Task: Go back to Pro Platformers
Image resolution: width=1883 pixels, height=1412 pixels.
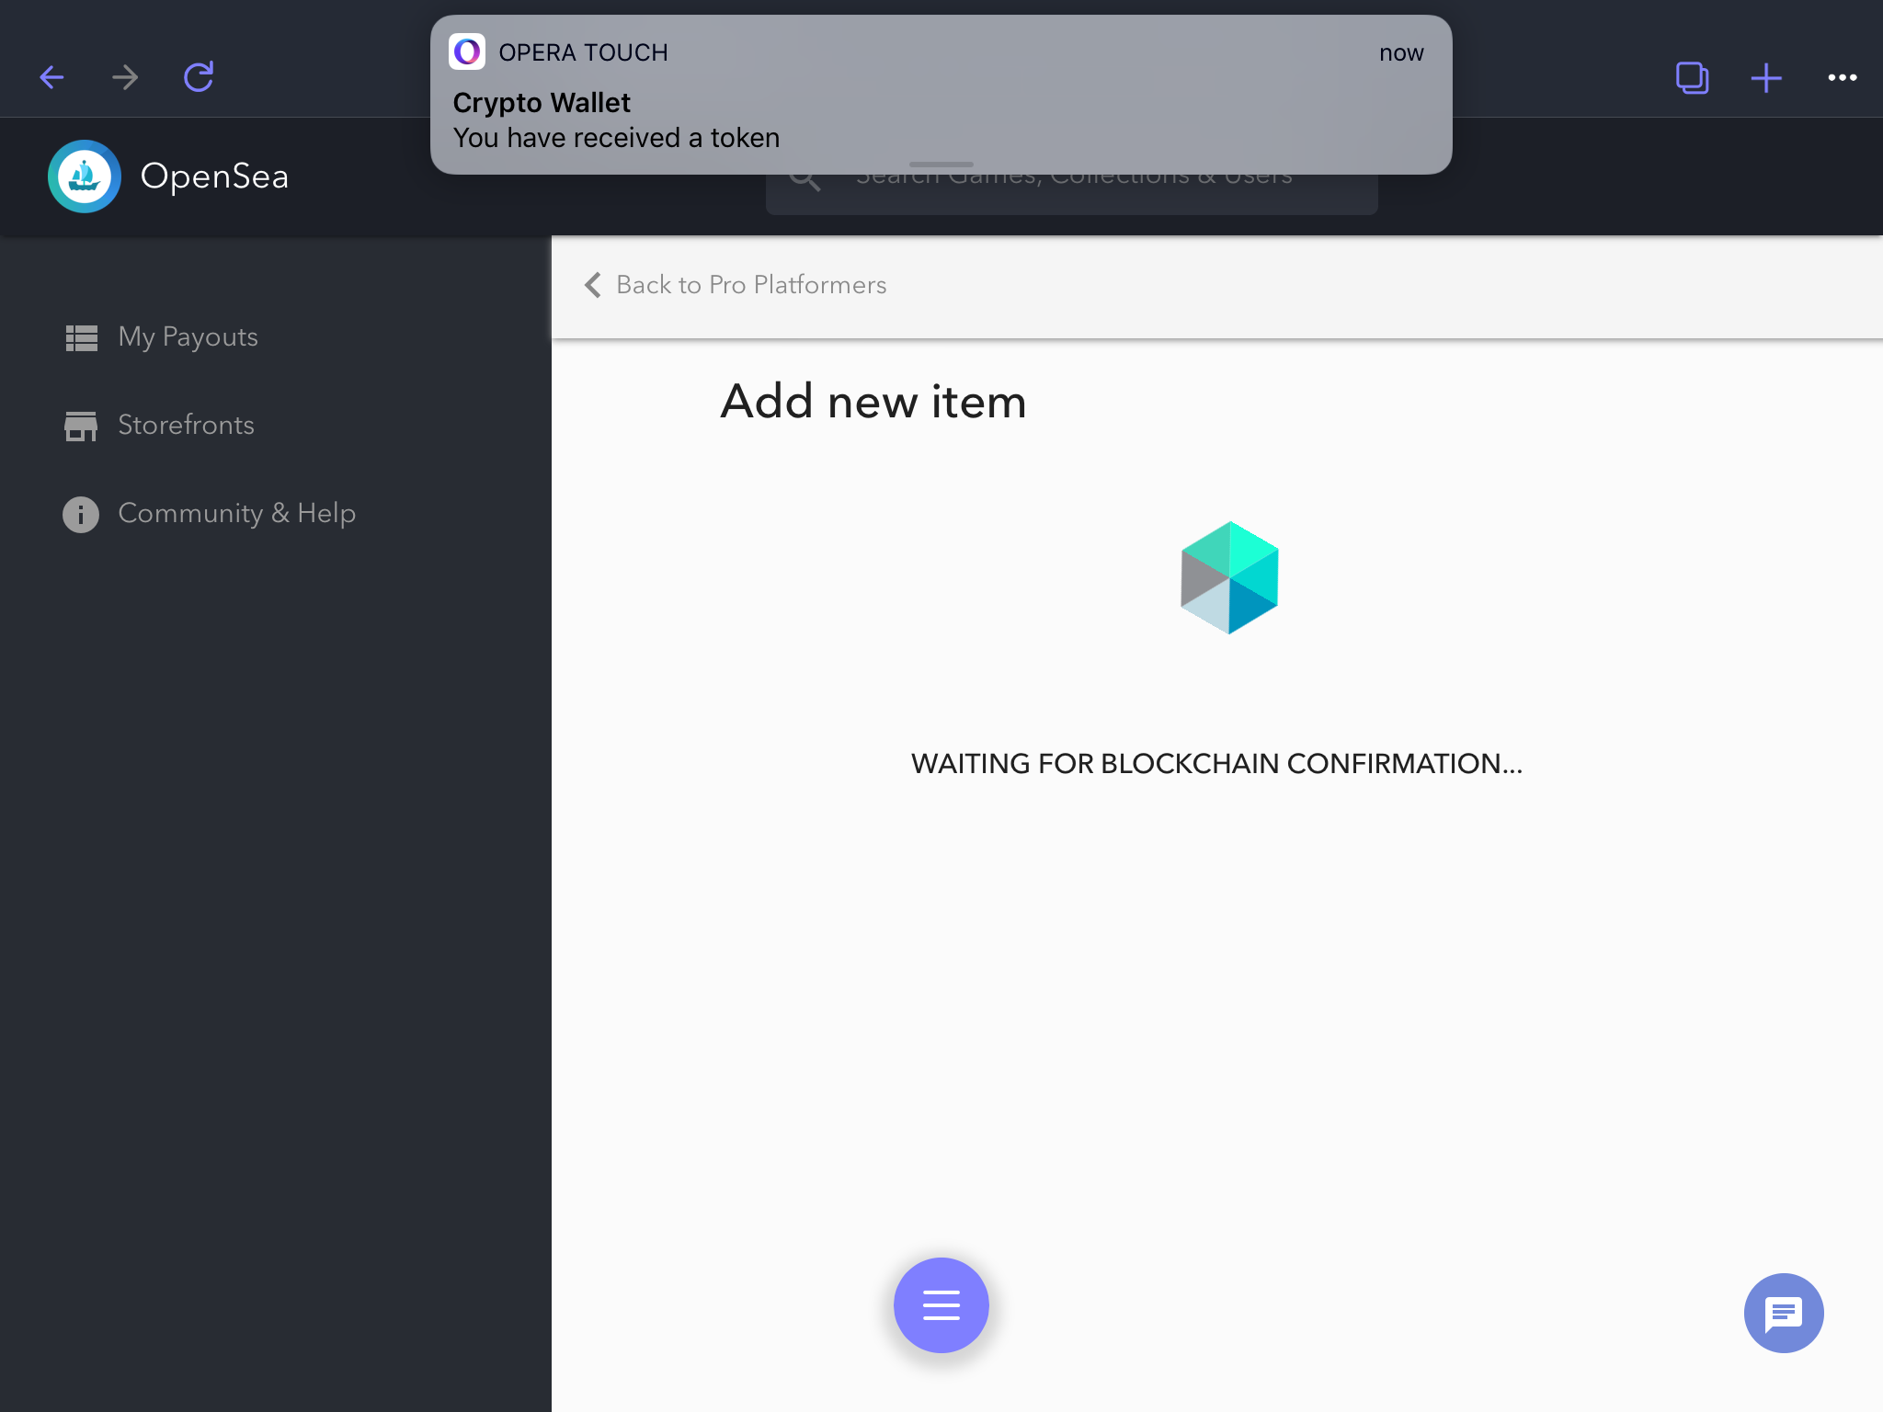Action: tap(750, 285)
